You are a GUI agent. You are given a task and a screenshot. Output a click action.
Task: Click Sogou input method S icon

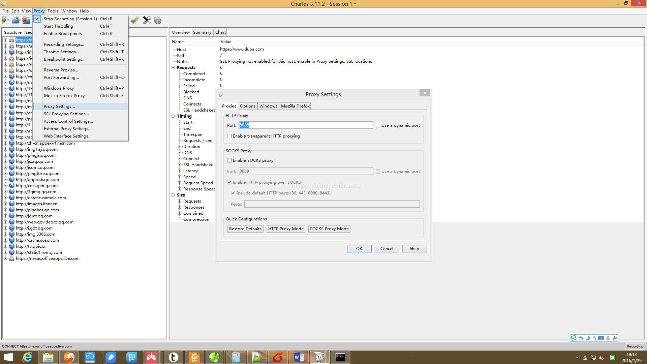tap(574, 338)
